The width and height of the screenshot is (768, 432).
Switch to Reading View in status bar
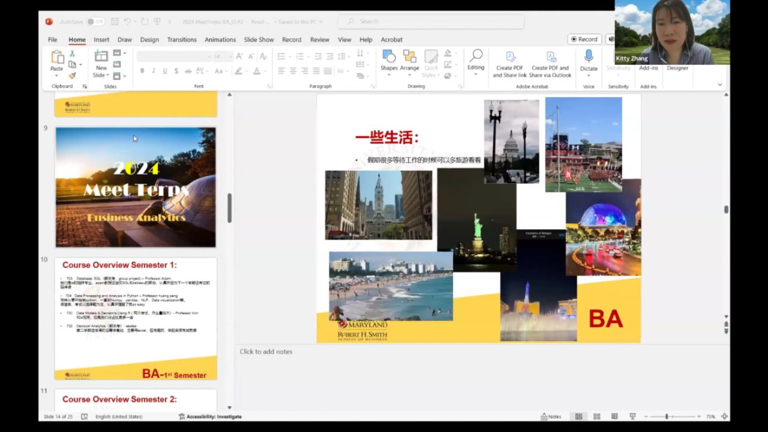614,416
